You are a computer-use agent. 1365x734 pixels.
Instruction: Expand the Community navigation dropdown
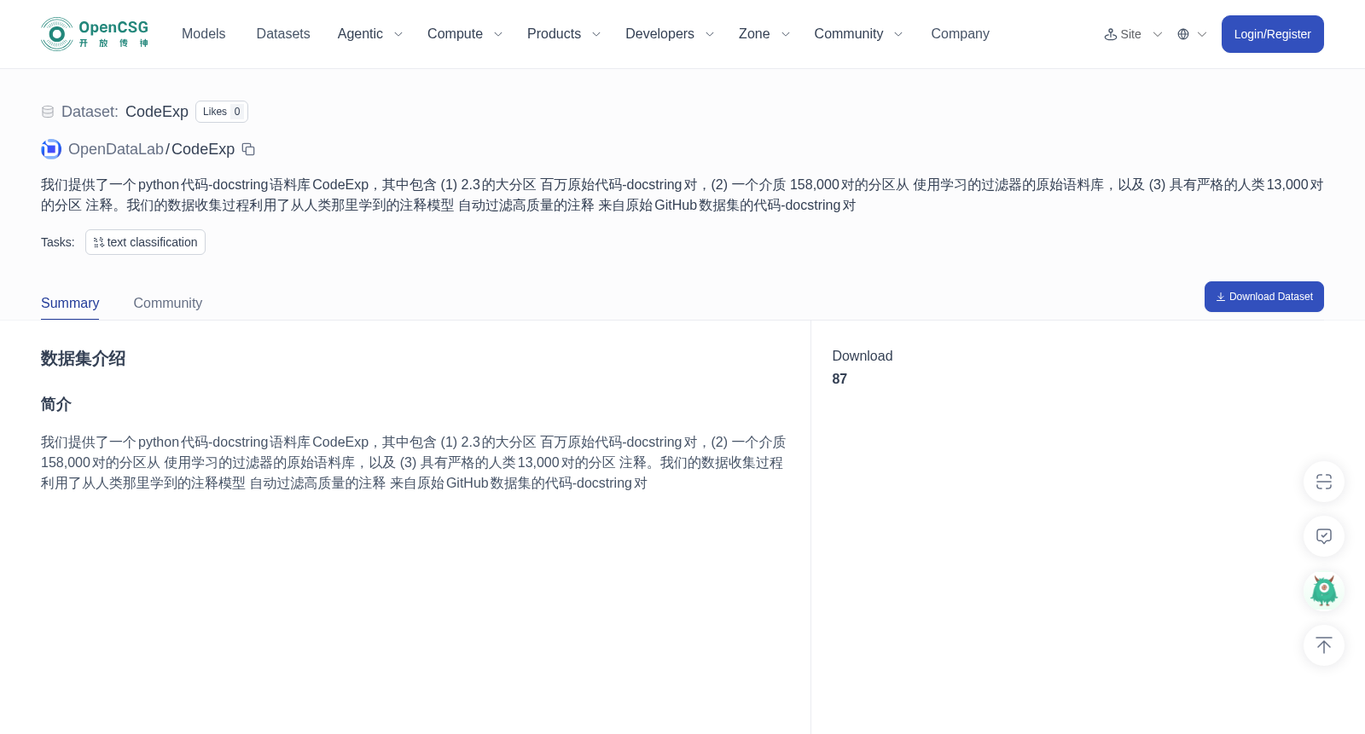coord(858,34)
